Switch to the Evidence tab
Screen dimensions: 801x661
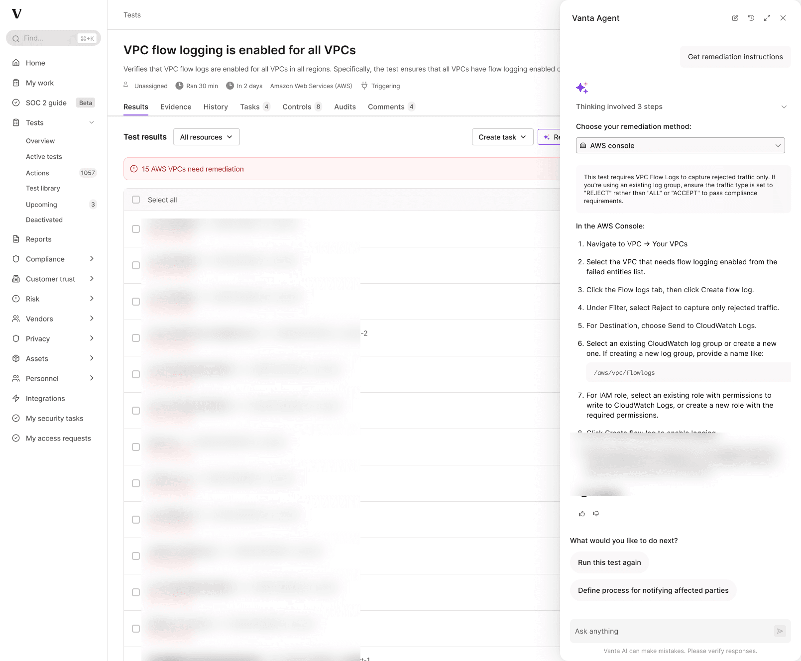coord(176,107)
